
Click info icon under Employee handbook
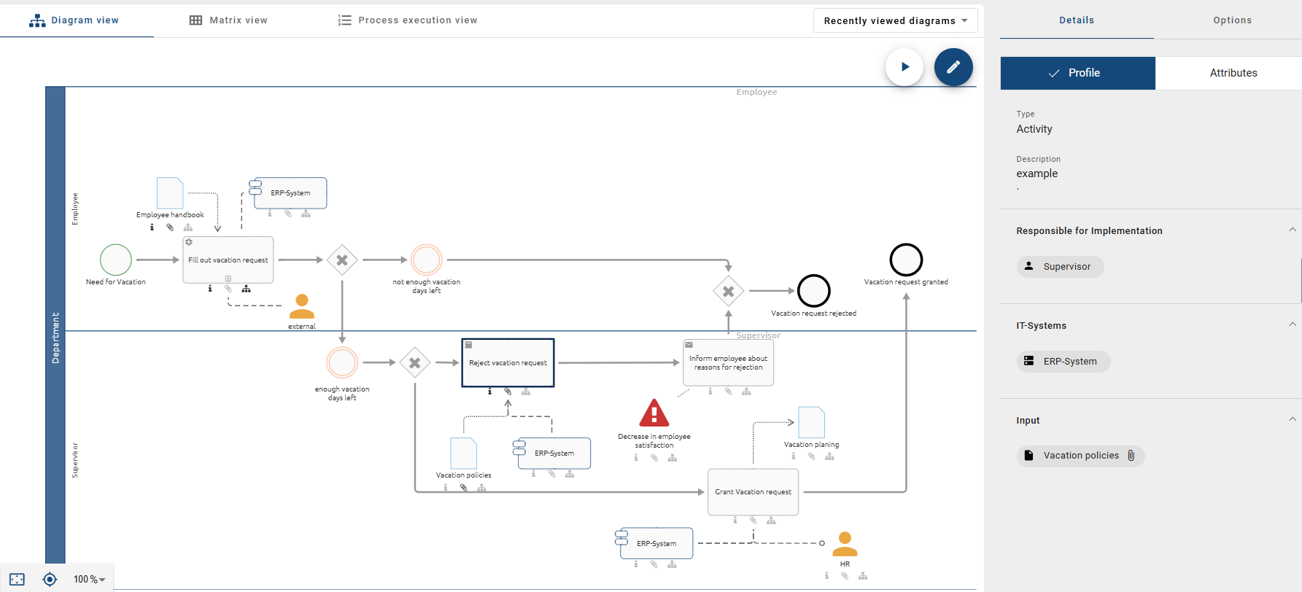coord(152,227)
